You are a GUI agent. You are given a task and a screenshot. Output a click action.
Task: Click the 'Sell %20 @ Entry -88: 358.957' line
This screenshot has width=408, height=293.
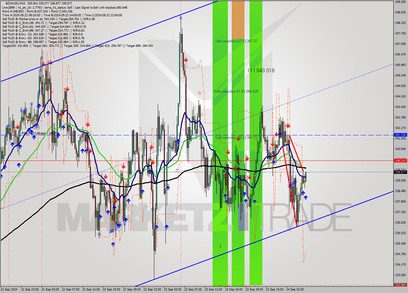coord(43,42)
